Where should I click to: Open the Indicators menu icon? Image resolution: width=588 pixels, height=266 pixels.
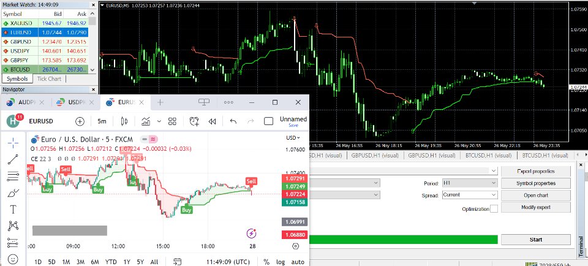(146, 121)
